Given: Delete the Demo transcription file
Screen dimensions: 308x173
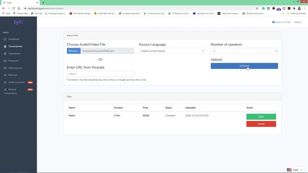Looking at the screenshot, I should (x=261, y=124).
